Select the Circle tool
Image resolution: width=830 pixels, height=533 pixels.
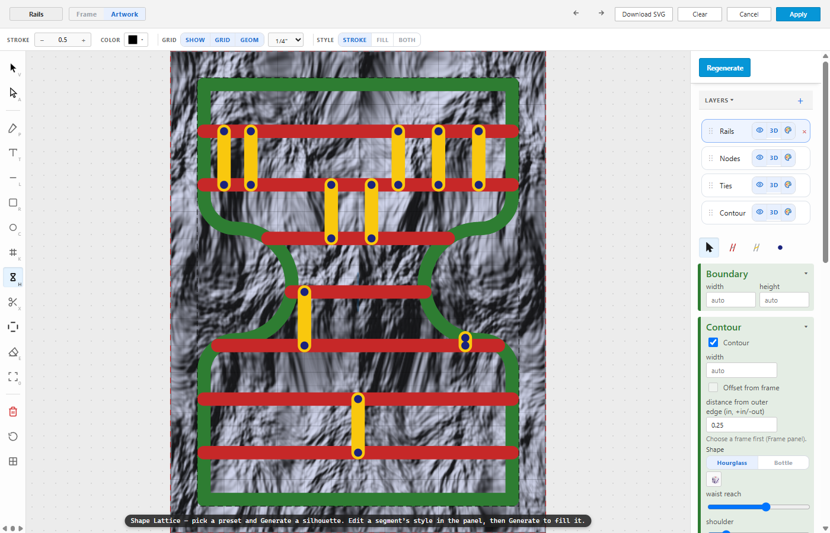coord(13,227)
